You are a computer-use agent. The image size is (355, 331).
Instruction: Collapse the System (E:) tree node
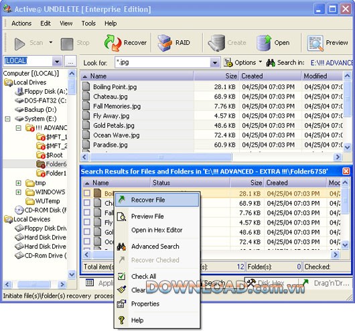click(x=7, y=119)
